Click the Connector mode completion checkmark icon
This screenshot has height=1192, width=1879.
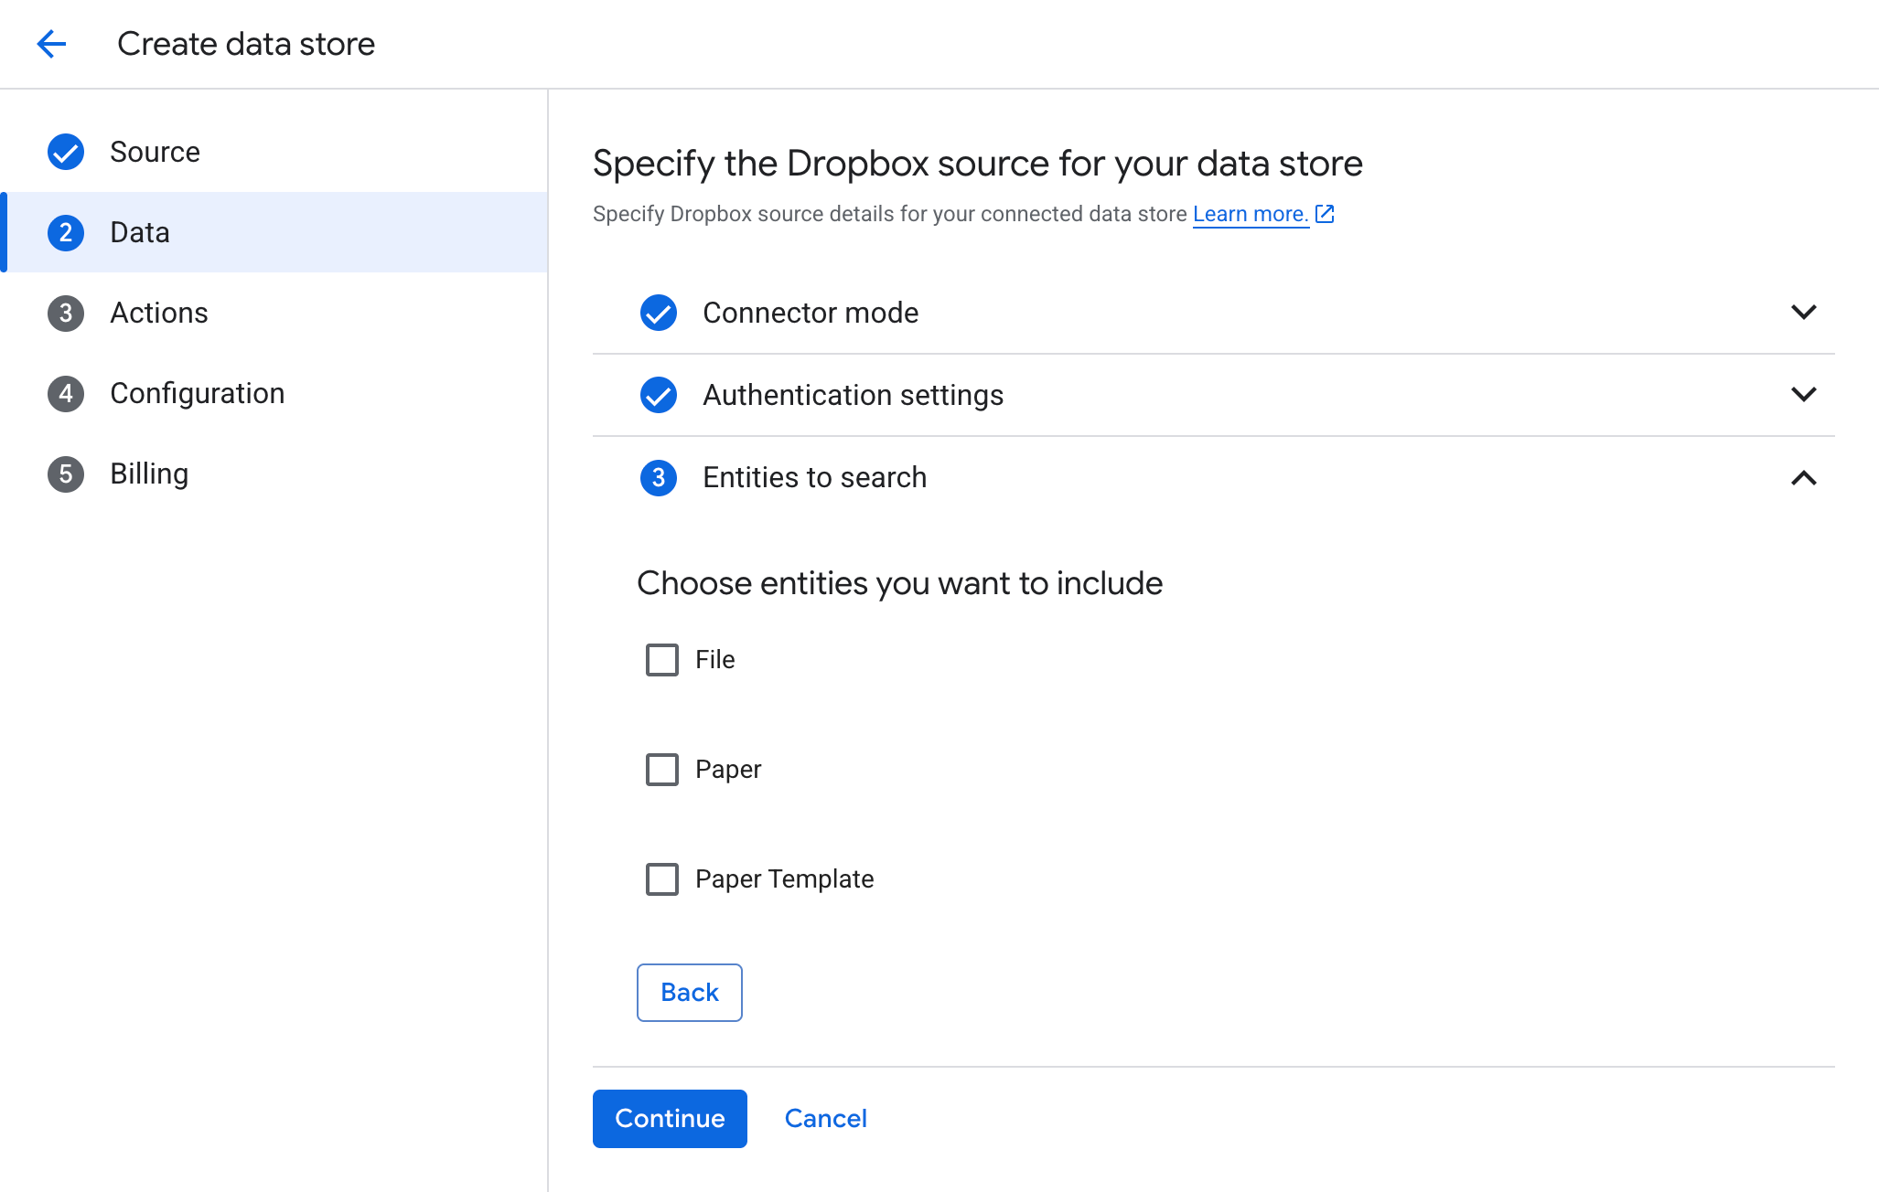(658, 313)
